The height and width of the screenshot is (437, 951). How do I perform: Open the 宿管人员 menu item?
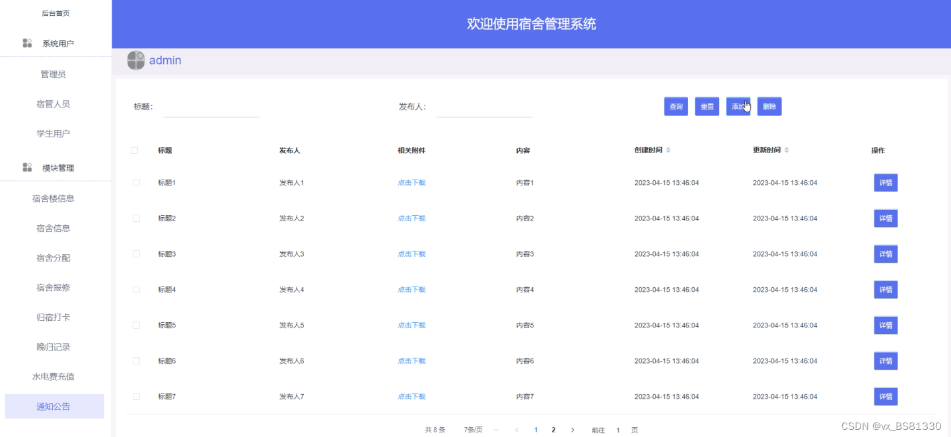(53, 104)
